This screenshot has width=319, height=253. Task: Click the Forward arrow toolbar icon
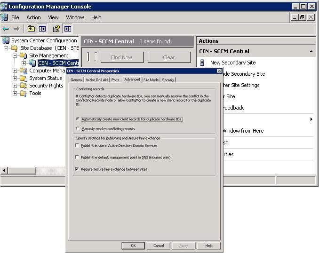(x=16, y=29)
